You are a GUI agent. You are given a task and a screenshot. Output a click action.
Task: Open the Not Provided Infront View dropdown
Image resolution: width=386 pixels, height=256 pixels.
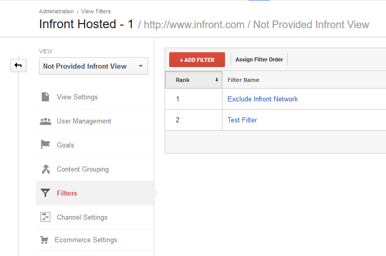click(93, 66)
